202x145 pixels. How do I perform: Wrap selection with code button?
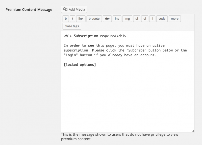(x=162, y=19)
